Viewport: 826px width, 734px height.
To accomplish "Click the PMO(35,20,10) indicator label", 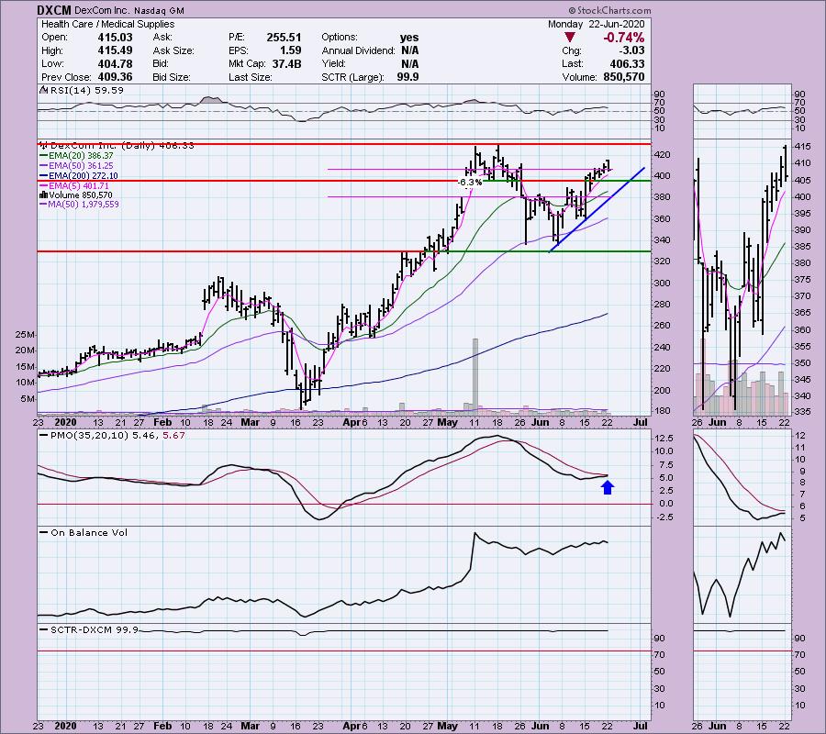I will click(x=89, y=436).
